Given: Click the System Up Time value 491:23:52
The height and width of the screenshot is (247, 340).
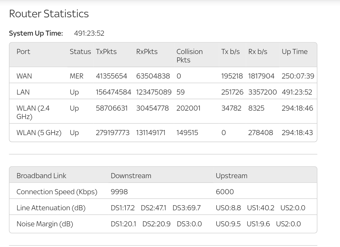Looking at the screenshot, I should click(x=89, y=33).
